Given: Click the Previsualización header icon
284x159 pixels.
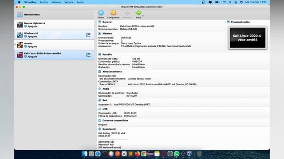Looking at the screenshot, I should [228, 22].
